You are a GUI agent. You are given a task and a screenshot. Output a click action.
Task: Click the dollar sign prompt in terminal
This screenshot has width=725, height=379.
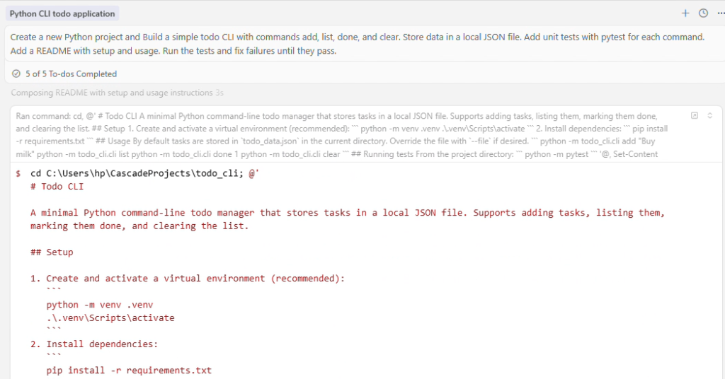[x=18, y=174]
